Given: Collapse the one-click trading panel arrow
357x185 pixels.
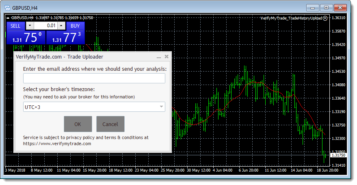Looking at the screenshot, I should [8, 18].
